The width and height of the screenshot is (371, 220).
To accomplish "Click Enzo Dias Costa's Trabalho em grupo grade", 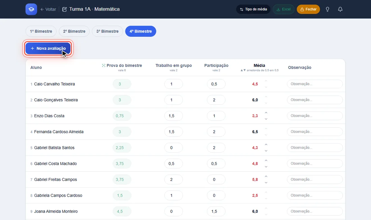I will pyautogui.click(x=173, y=116).
